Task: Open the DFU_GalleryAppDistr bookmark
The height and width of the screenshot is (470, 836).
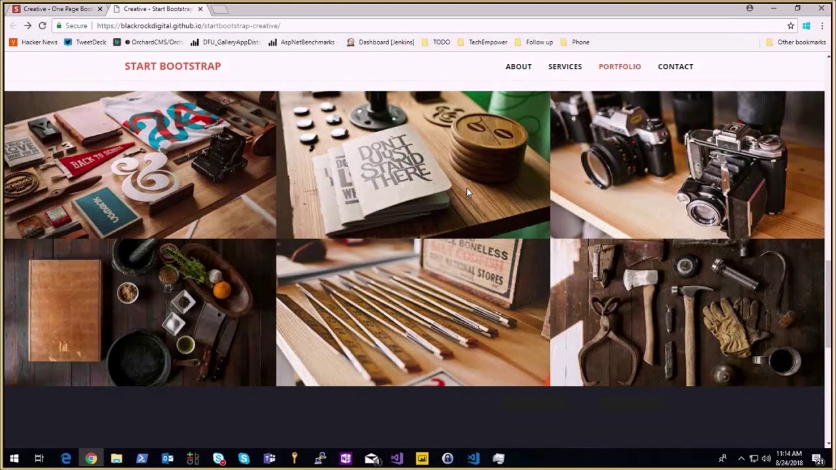Action: tap(225, 42)
